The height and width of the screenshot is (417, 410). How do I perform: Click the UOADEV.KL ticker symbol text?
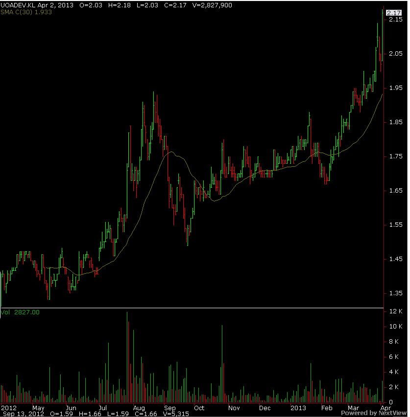pyautogui.click(x=18, y=5)
